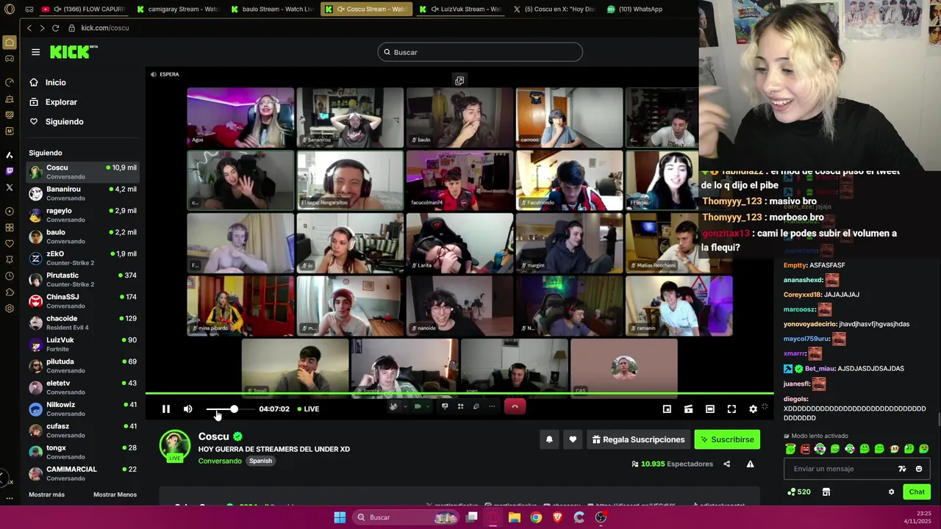Open the emoji picker in chat input
The width and height of the screenshot is (941, 529).
918,469
